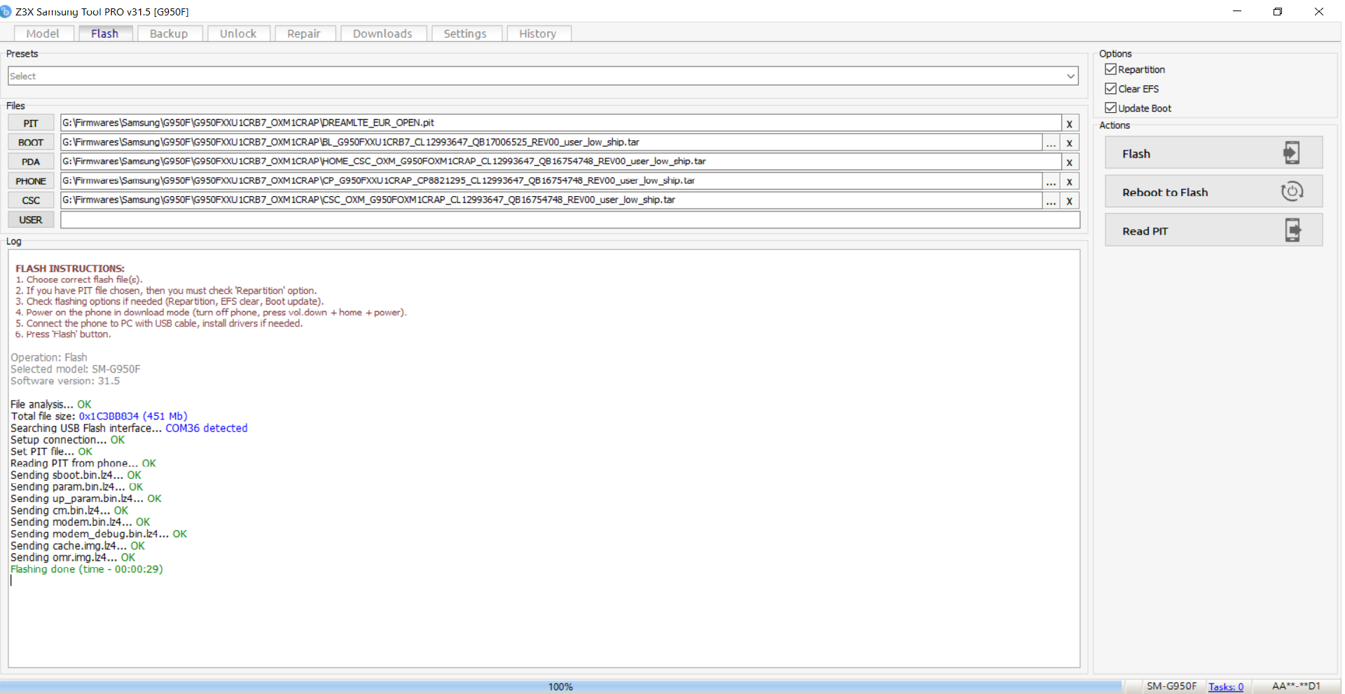Open the Backup tab
The height and width of the screenshot is (694, 1345).
point(168,34)
